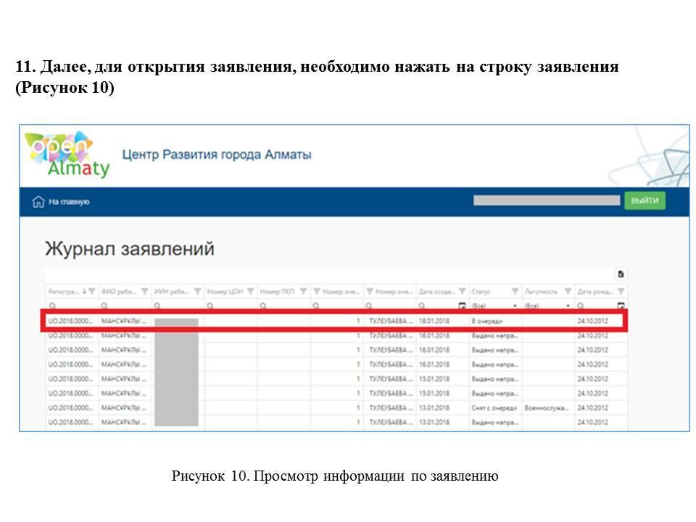Expand the (Все) dropdown under the Статус column
This screenshot has height=522, width=696.
tap(515, 306)
